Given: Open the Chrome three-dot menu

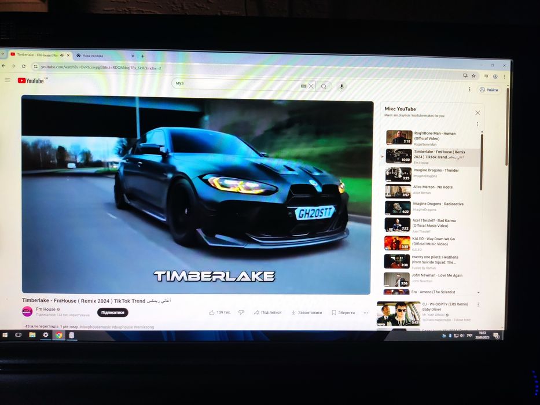Looking at the screenshot, I should (x=504, y=77).
